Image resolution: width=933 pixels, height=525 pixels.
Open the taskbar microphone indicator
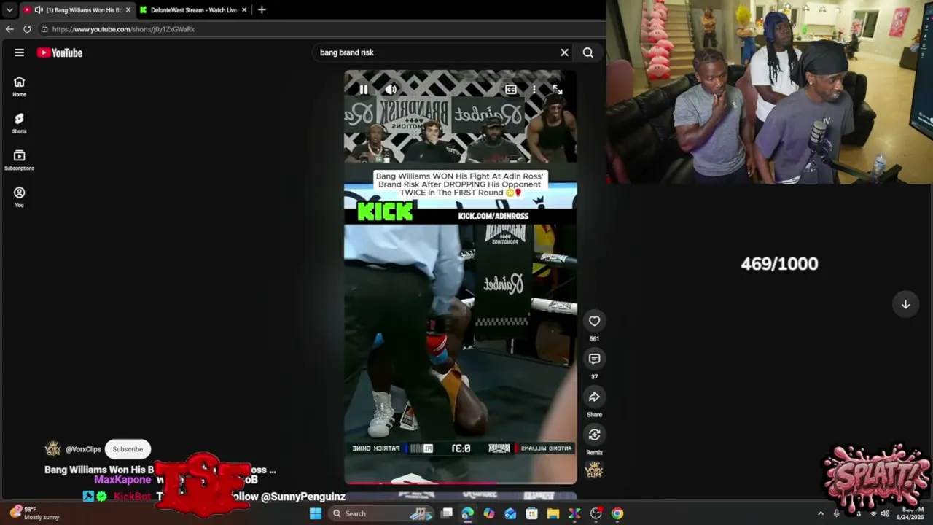coord(836,513)
